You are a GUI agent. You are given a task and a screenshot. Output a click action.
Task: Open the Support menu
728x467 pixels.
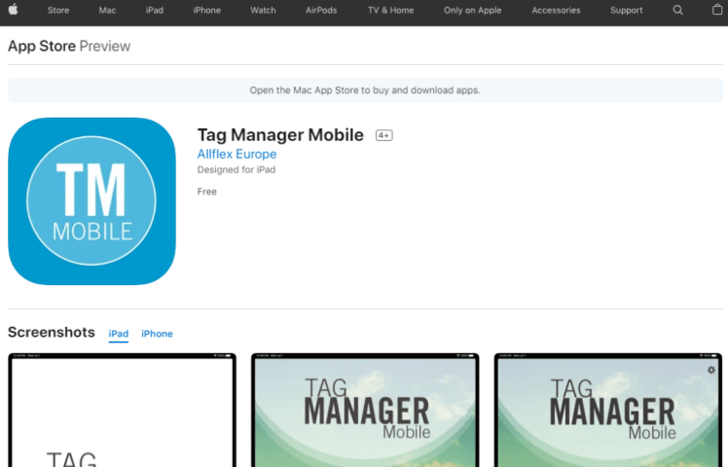626,10
